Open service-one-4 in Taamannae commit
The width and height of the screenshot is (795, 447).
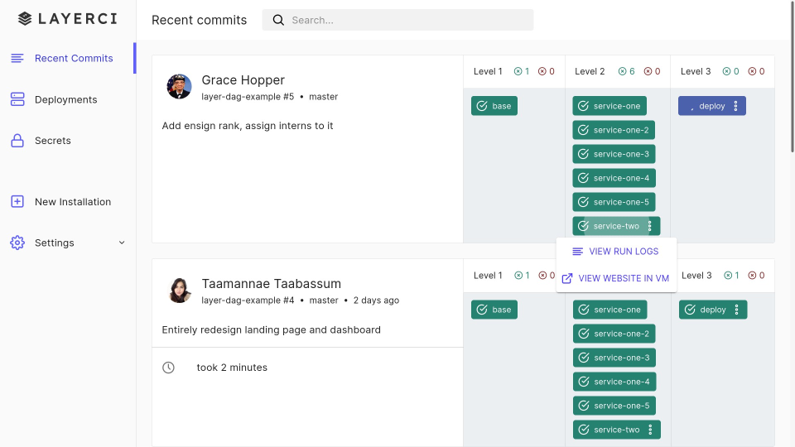point(614,382)
